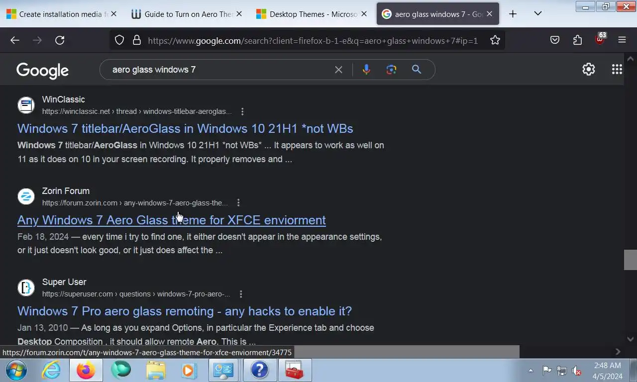This screenshot has width=637, height=382.
Task: Bookmark this page with the star
Action: pos(495,40)
